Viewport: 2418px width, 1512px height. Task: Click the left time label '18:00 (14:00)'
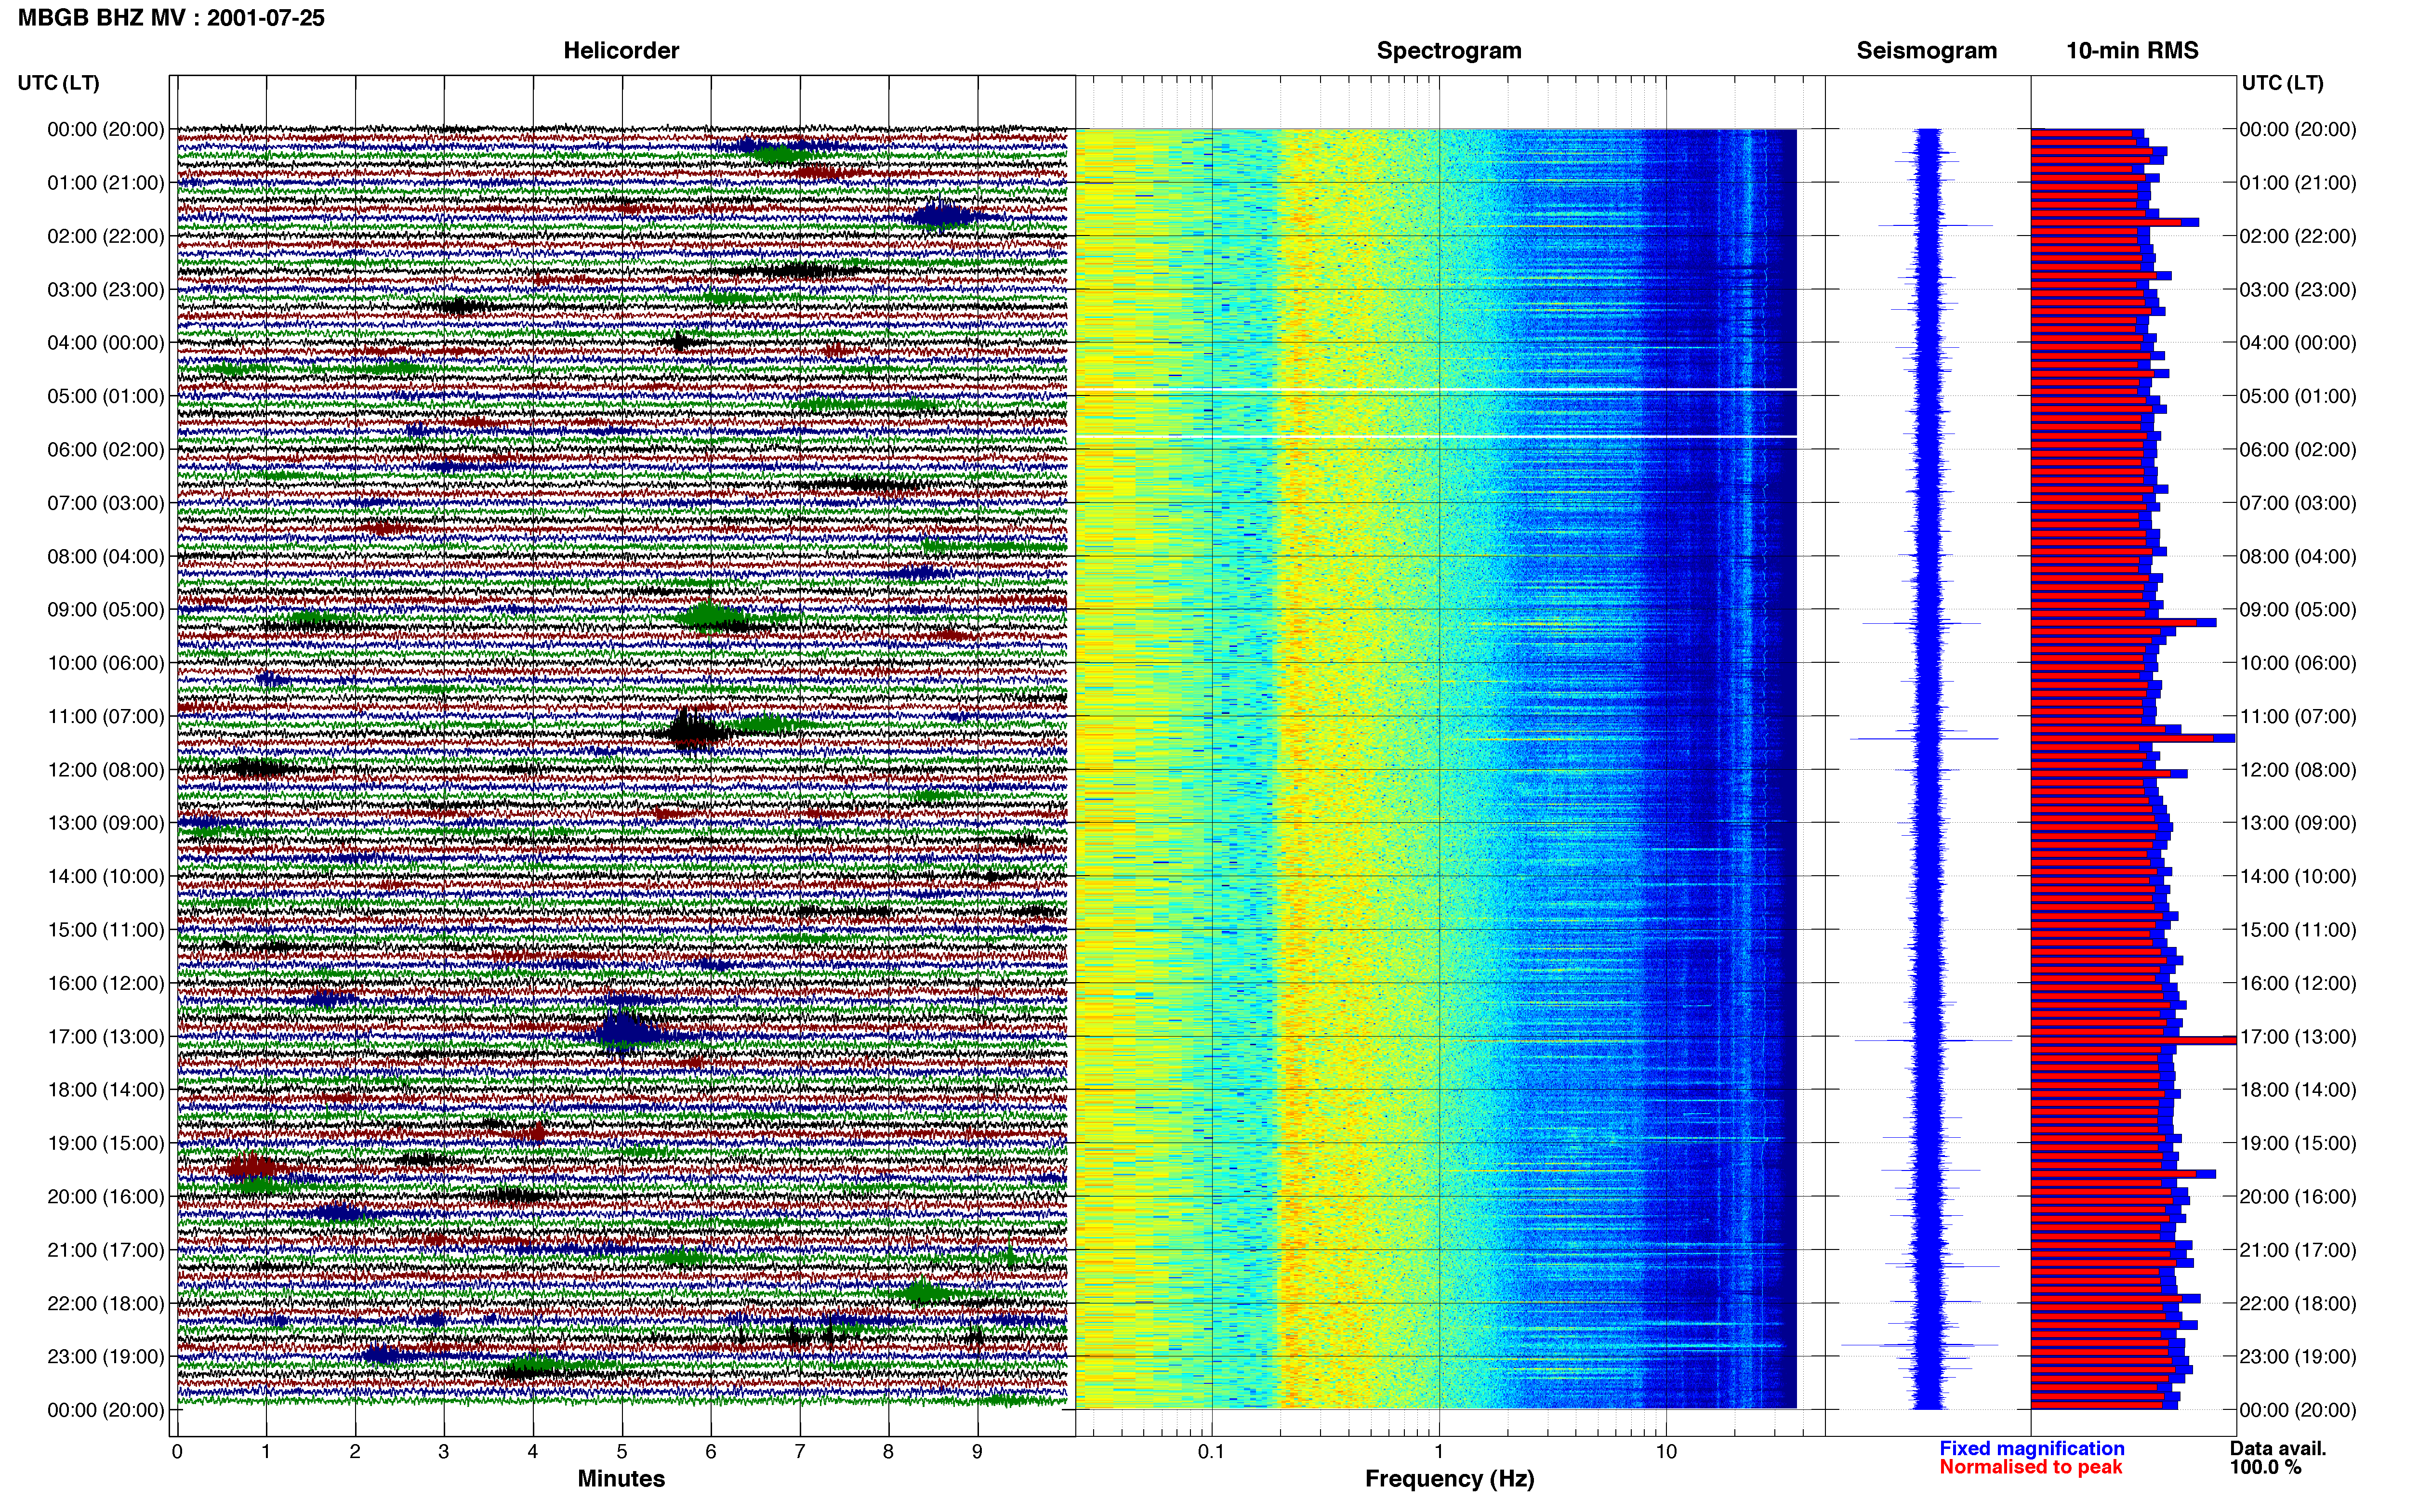pos(106,1090)
